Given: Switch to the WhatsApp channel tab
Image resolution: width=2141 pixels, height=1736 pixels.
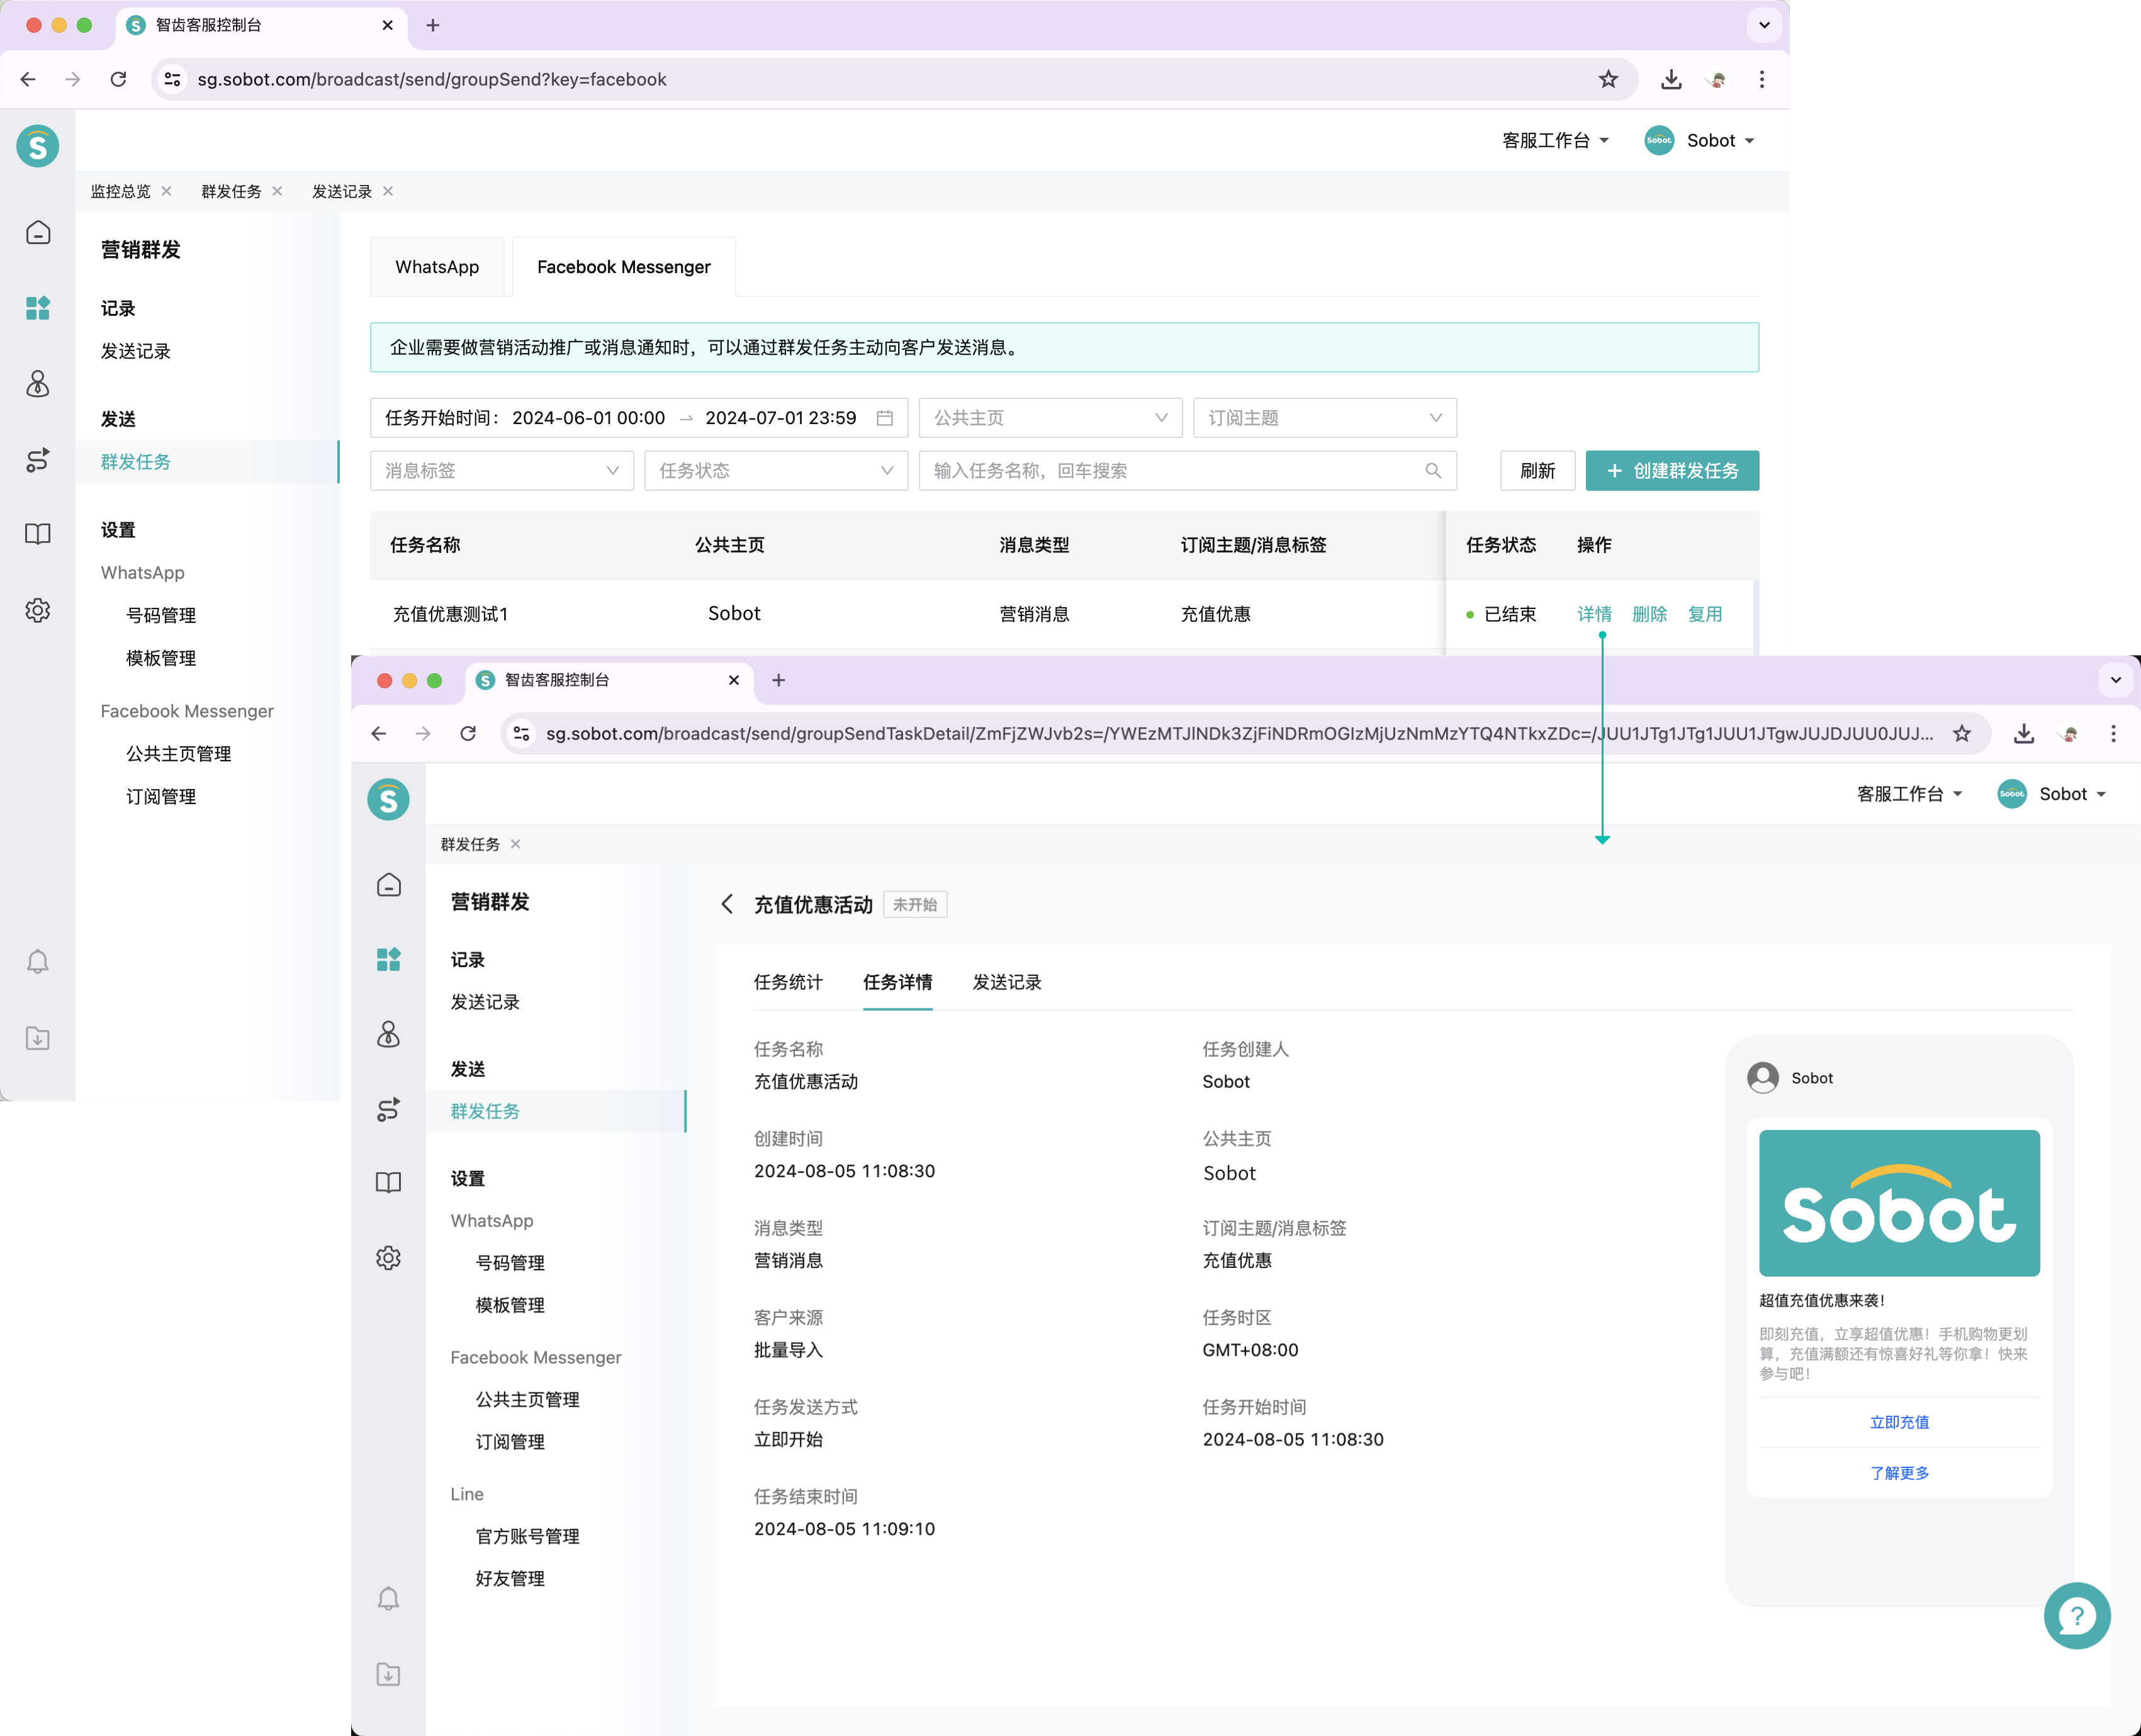Looking at the screenshot, I should [437, 266].
